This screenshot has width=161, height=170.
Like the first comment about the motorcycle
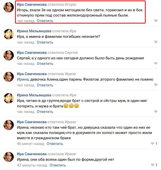[156, 21]
